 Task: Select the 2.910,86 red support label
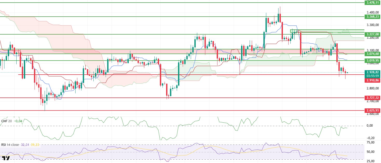372,81
